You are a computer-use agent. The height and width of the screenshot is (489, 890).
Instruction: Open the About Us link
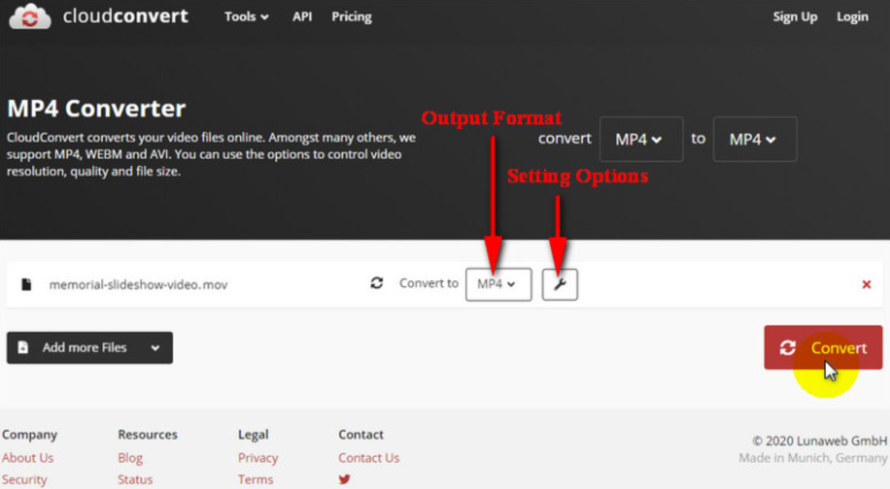27,458
